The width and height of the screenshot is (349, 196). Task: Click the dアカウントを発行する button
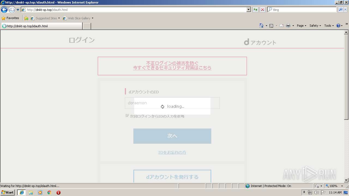[x=172, y=177]
